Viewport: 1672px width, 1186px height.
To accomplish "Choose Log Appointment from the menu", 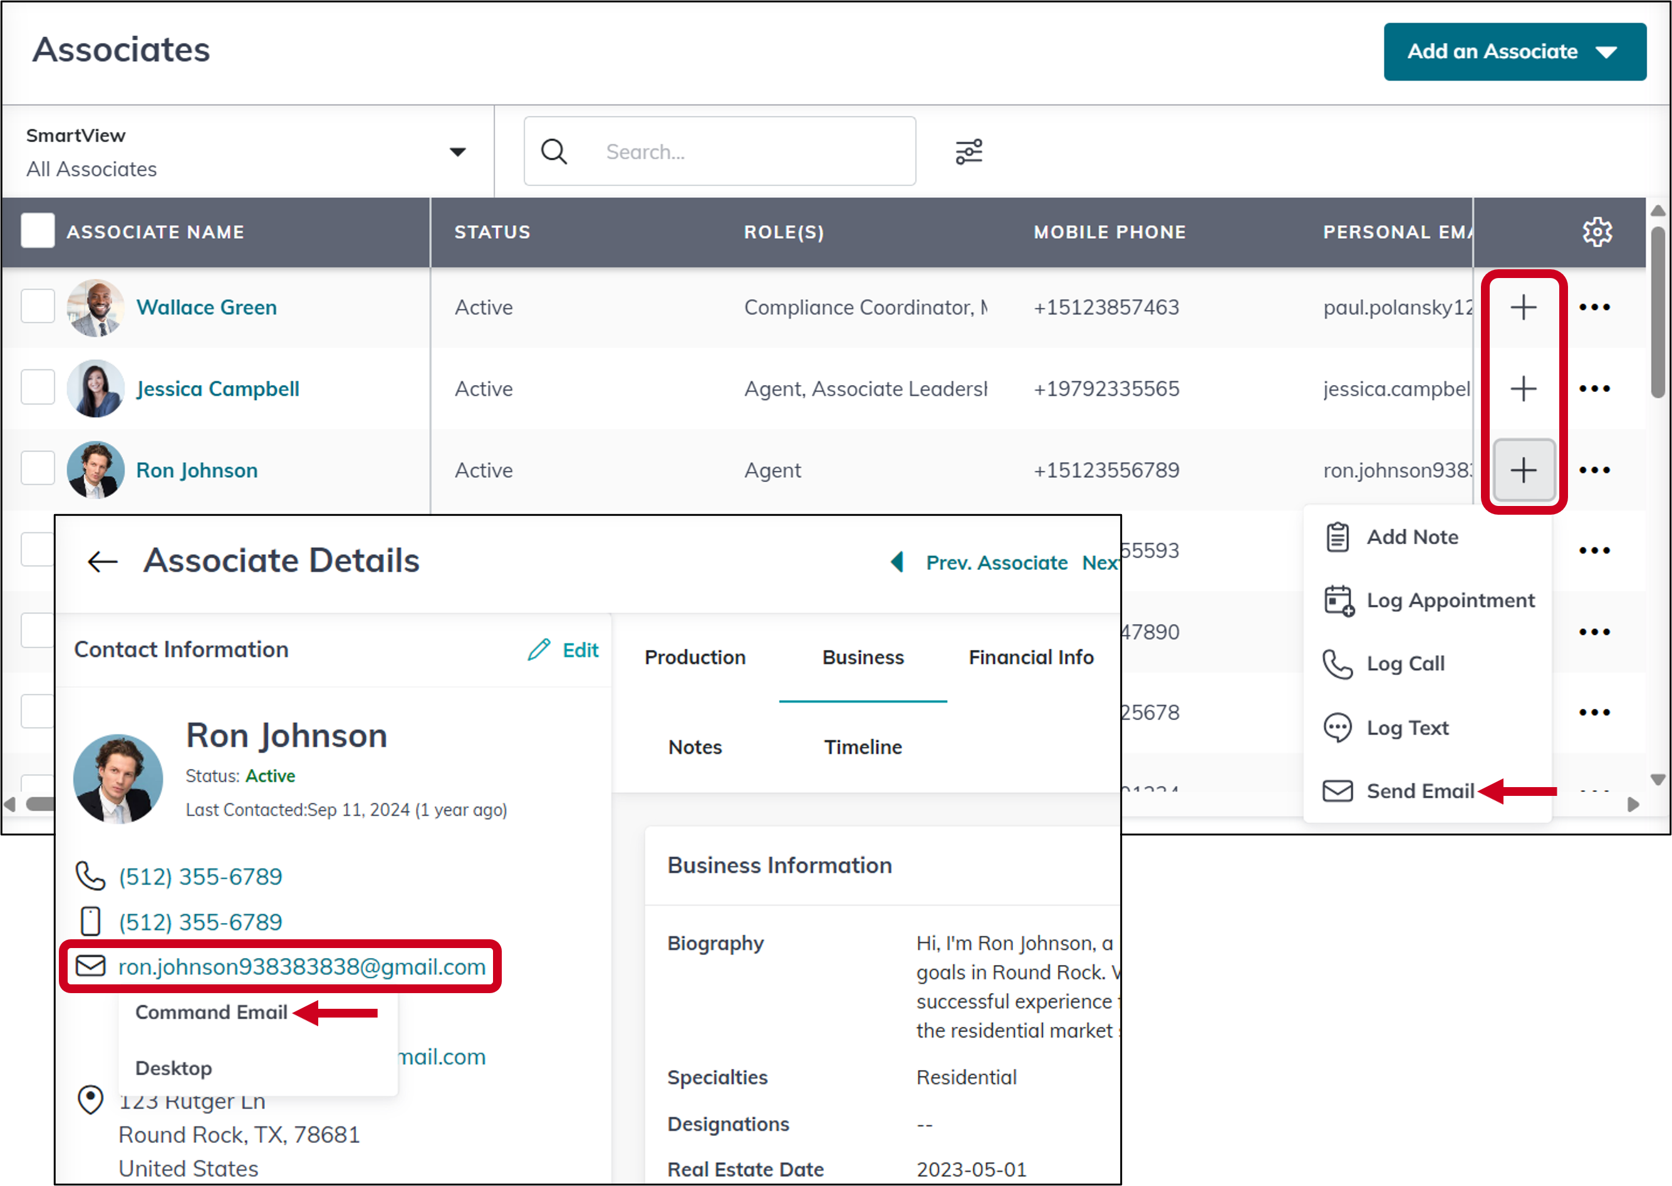I will (1428, 601).
